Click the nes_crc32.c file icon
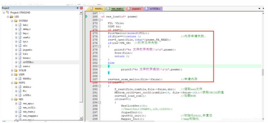The width and height of the screenshot is (268, 123). point(20,108)
